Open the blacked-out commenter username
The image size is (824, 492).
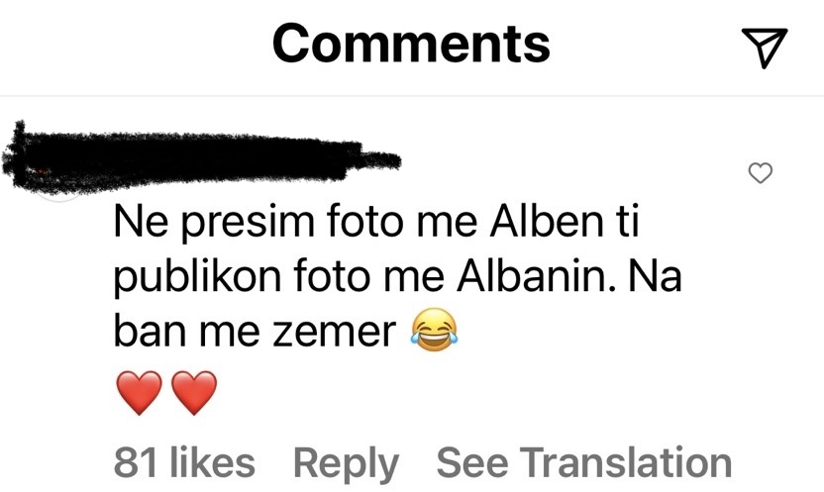(x=200, y=156)
